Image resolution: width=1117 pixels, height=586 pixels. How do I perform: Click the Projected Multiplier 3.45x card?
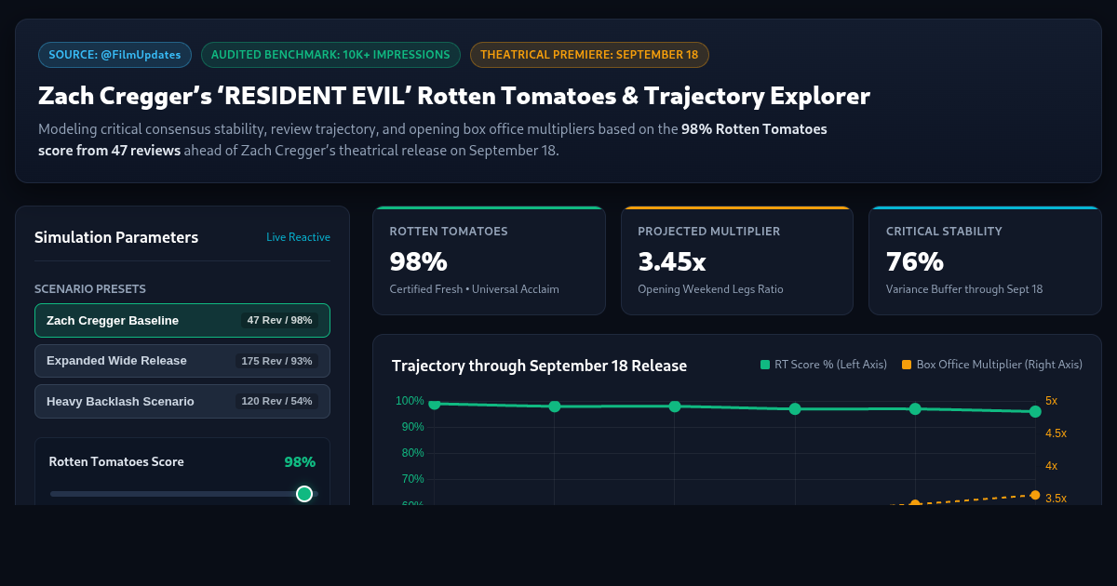point(737,260)
